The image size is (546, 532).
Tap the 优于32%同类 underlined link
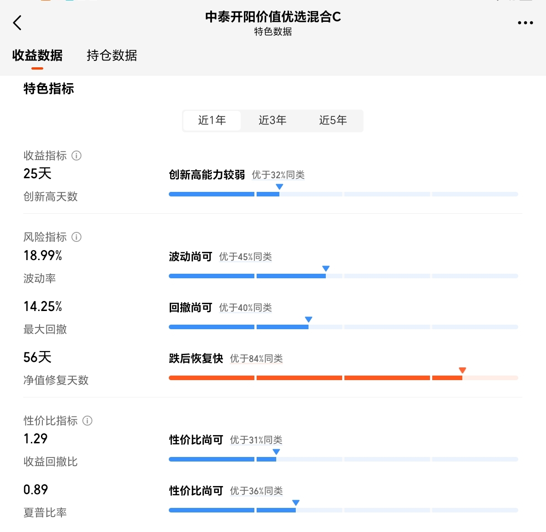[x=278, y=175]
